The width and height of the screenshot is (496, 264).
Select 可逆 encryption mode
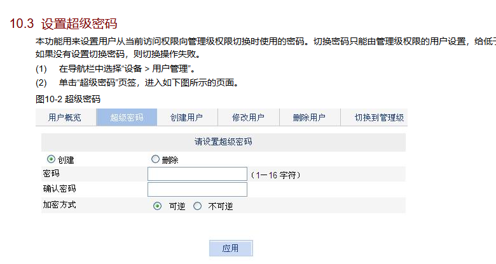(158, 206)
